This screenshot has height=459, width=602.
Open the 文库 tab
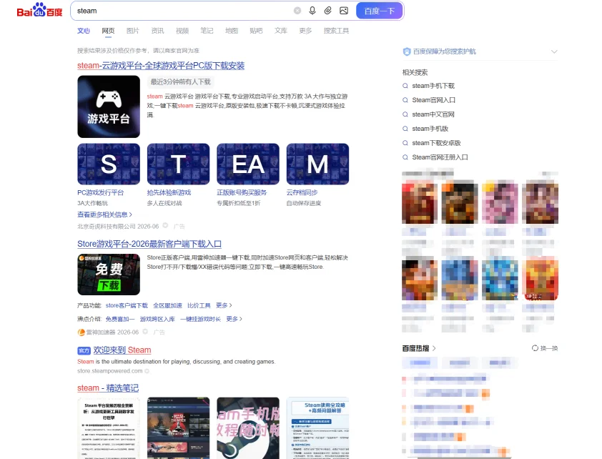(x=281, y=31)
